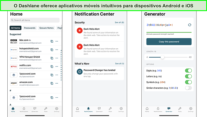Open Settings in Home screen nav bar
207x117 pixels.
(57, 110)
